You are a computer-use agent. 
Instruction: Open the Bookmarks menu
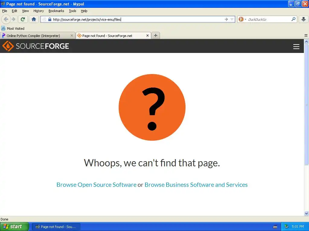(x=56, y=11)
